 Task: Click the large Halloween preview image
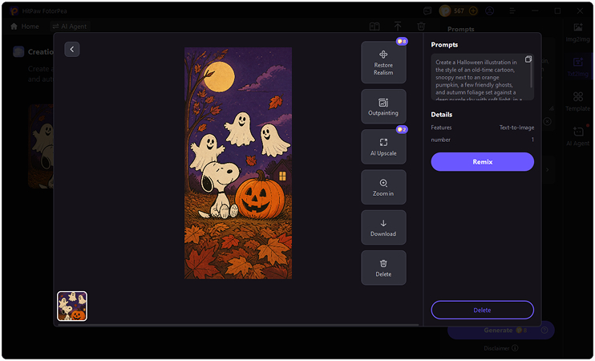(238, 163)
